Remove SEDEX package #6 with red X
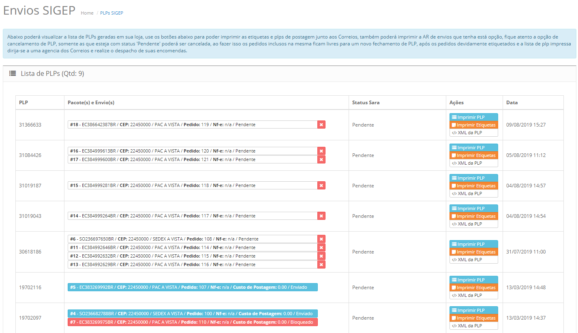The image size is (578, 333). (x=321, y=239)
